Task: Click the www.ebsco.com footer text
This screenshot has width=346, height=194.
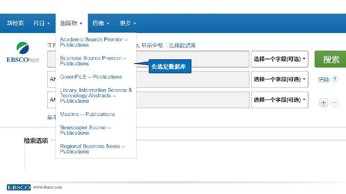Action: [x=48, y=187]
